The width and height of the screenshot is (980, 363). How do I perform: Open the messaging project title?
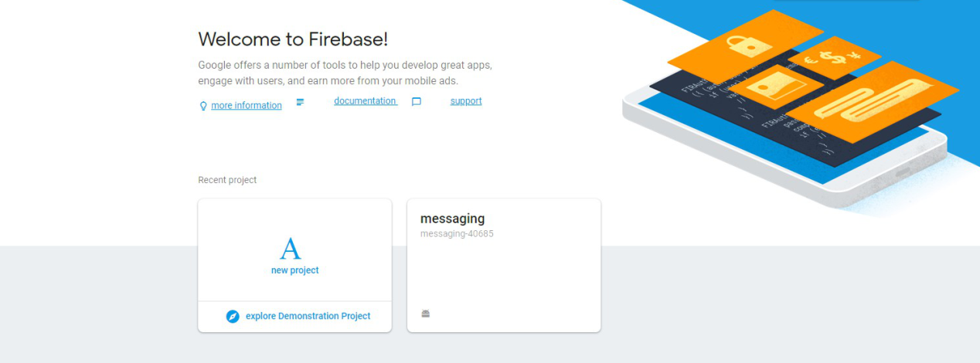tap(452, 219)
